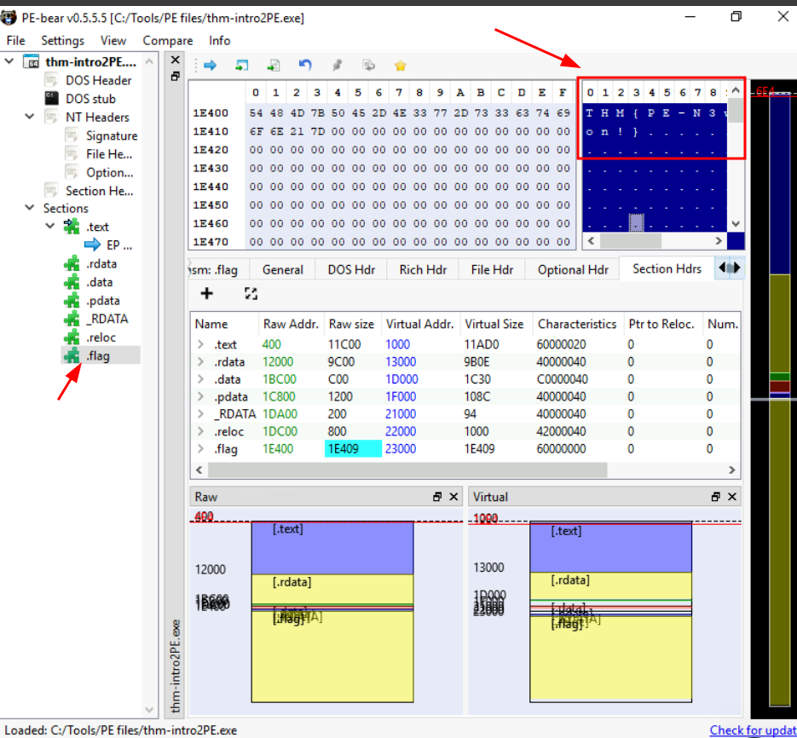Select the .reloc section in tree
Viewport: 797px width, 738px height.
tap(101, 337)
